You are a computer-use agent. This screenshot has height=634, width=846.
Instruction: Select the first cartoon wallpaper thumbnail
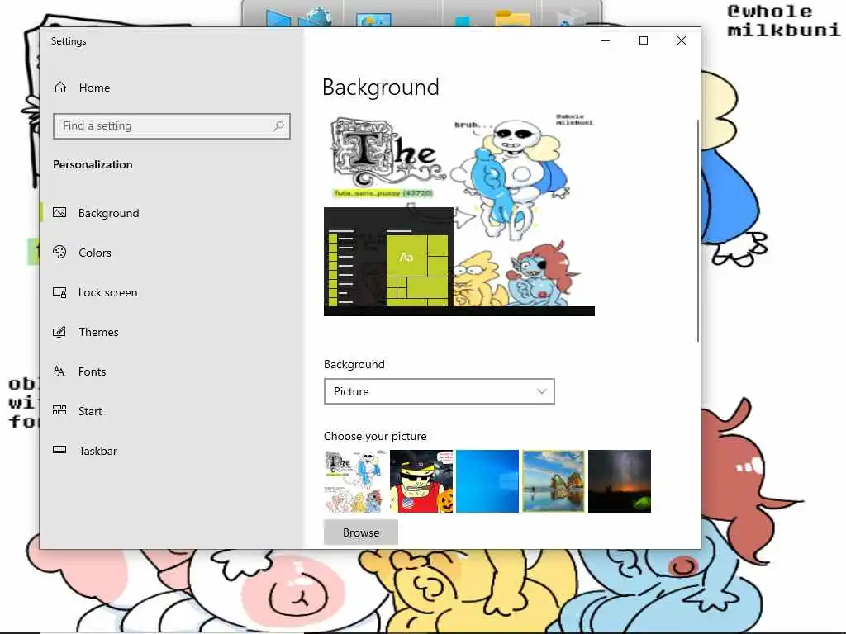355,481
